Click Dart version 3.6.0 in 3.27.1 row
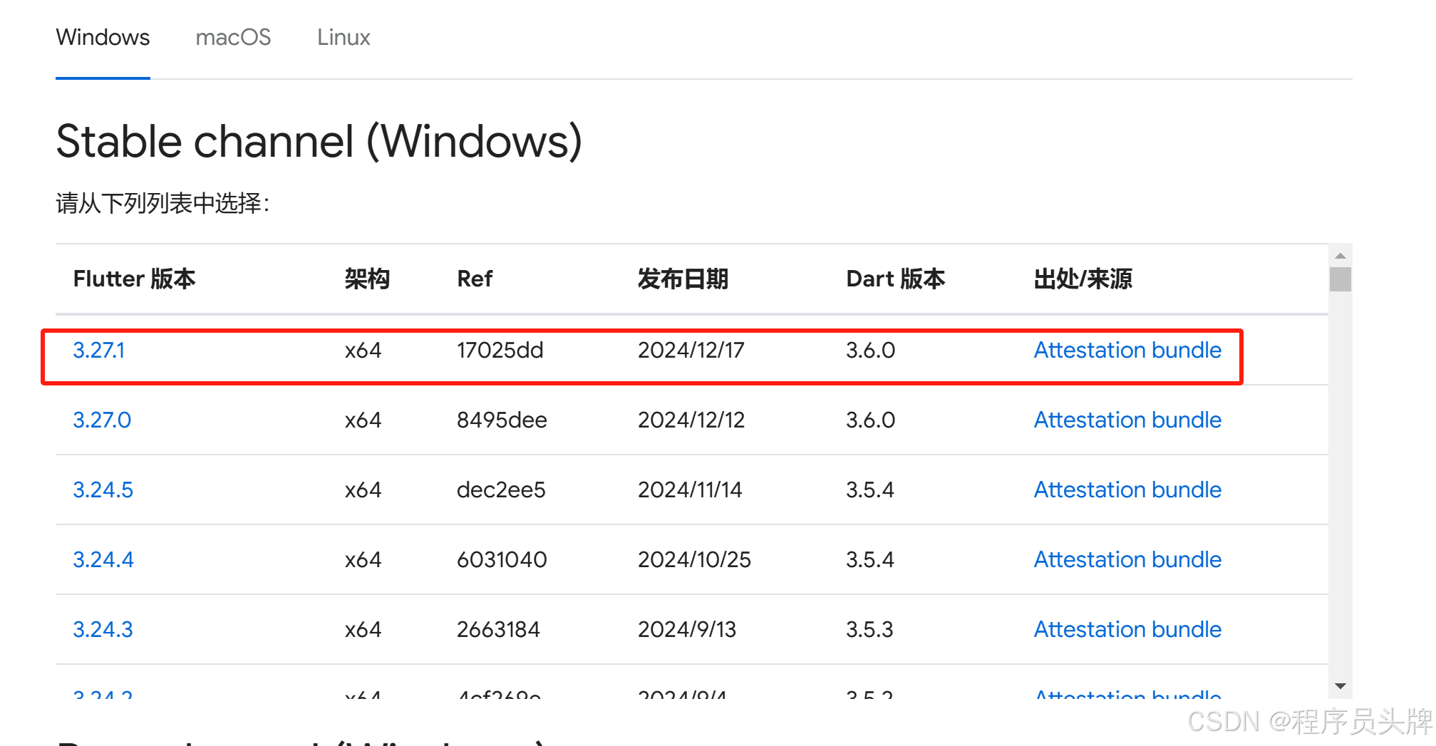Image resolution: width=1436 pixels, height=746 pixels. (x=870, y=350)
